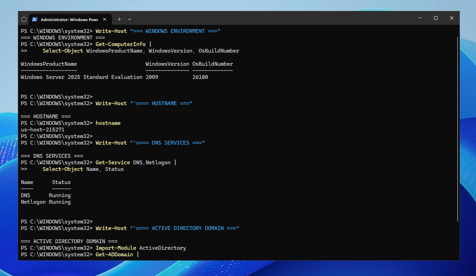Click the WindowsProductName column header
Screen dimensions: 476x276
pos(49,64)
